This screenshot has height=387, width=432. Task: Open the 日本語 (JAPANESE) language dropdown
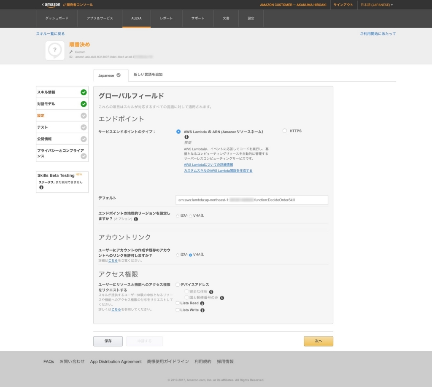(x=377, y=5)
